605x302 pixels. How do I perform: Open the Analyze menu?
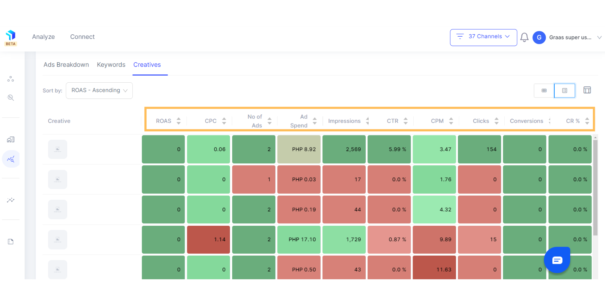coord(43,37)
